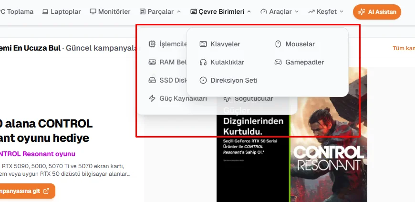The height and width of the screenshot is (202, 415).
Task: Open the PC Toplama nav link
Action: click(17, 11)
